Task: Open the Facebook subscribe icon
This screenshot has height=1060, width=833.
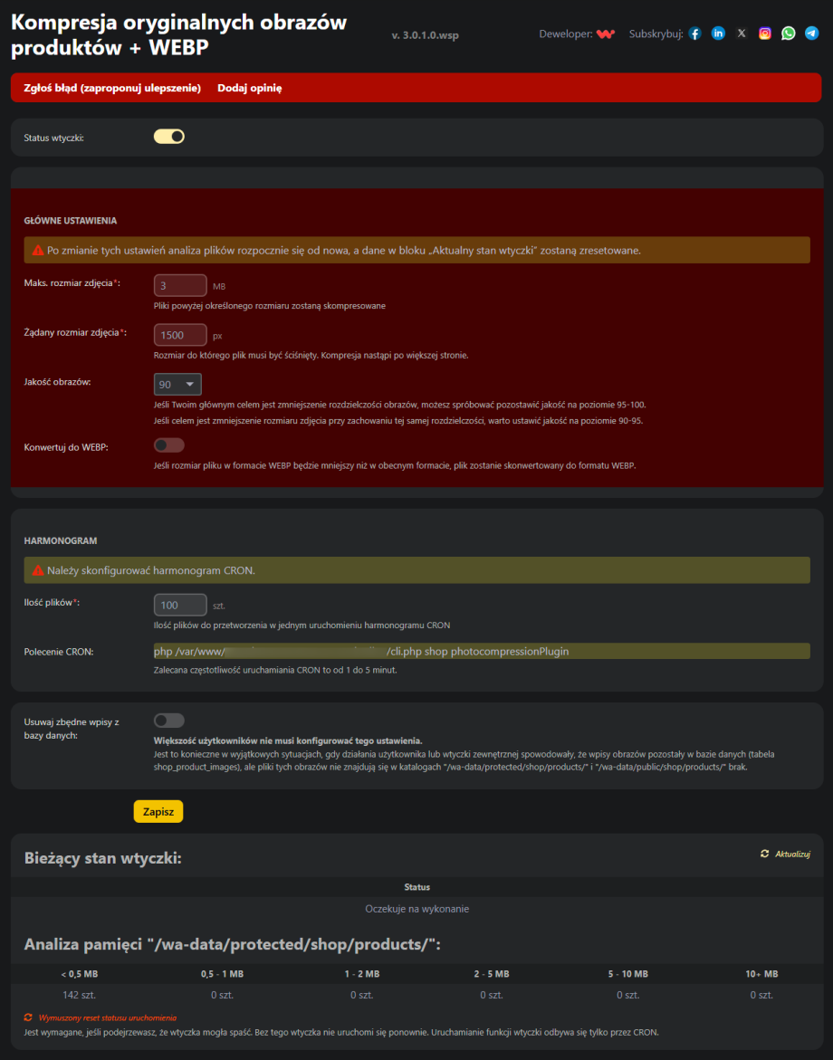Action: (x=694, y=33)
